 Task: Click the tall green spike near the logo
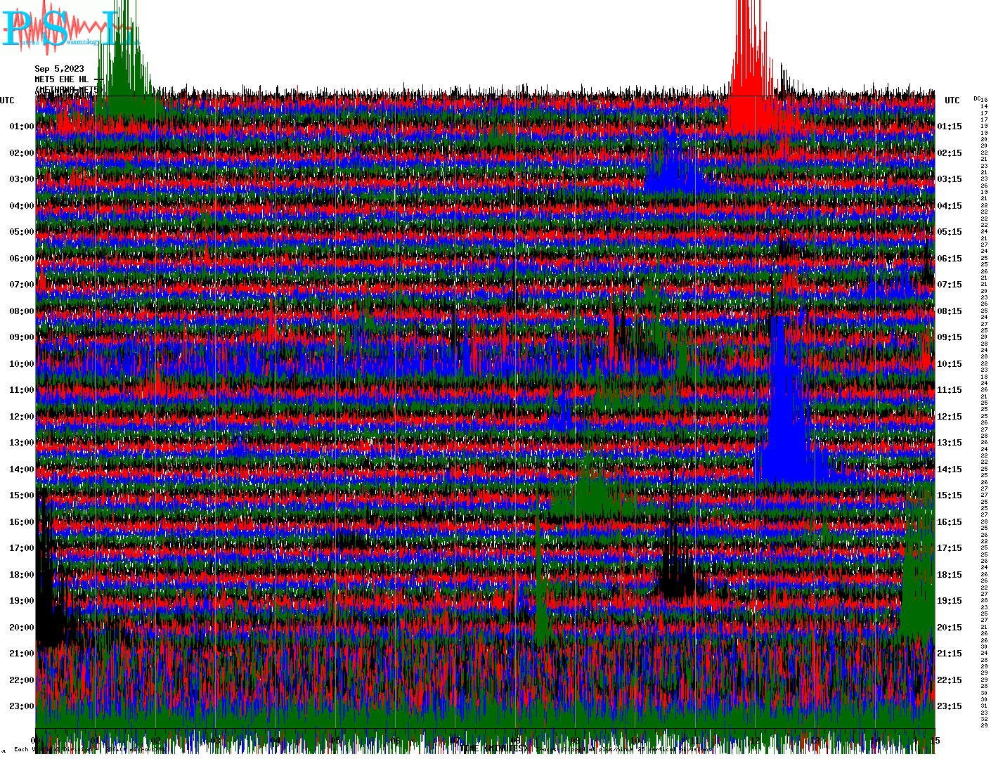point(123,56)
